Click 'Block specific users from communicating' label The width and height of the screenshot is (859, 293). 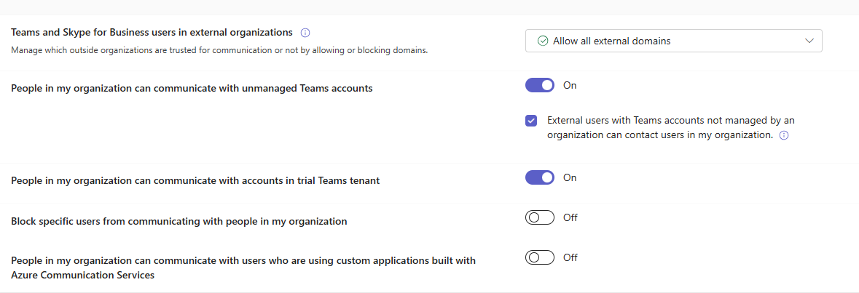click(179, 222)
